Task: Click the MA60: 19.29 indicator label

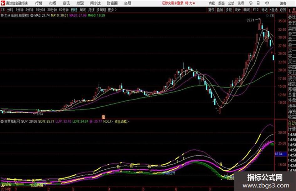Action: 96,15
